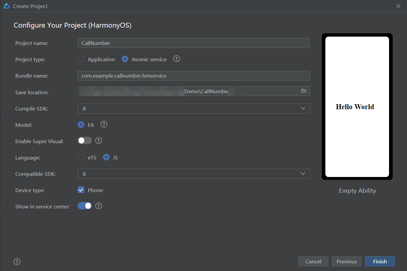The height and width of the screenshot is (271, 407).
Task: Open the Compile SDK dropdown
Action: point(194,109)
